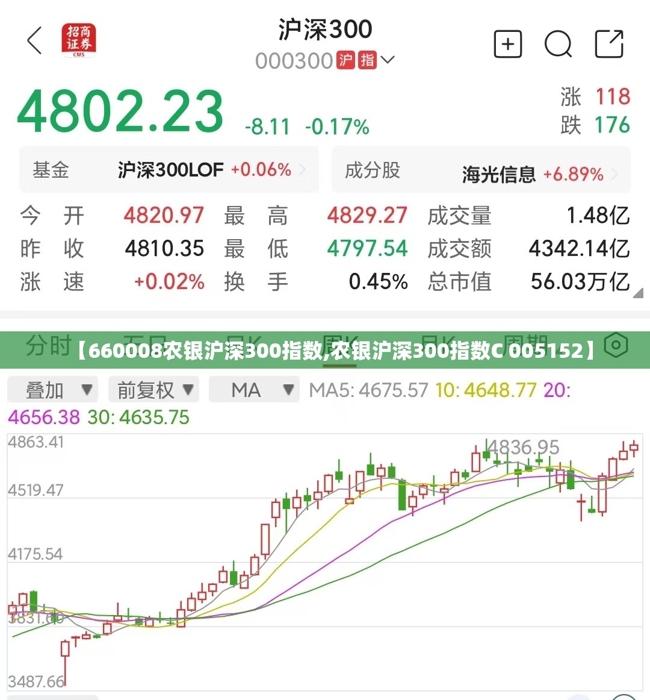Click 换手 value 0.45%
This screenshot has height=700, width=650.
coord(379,282)
